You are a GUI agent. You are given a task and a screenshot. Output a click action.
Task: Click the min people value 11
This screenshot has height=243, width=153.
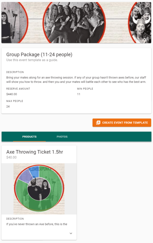click(x=79, y=94)
